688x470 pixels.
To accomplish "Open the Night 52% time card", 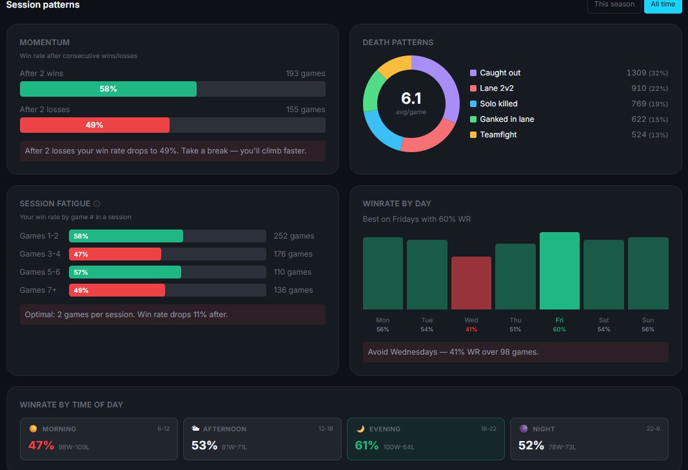I will pos(589,439).
